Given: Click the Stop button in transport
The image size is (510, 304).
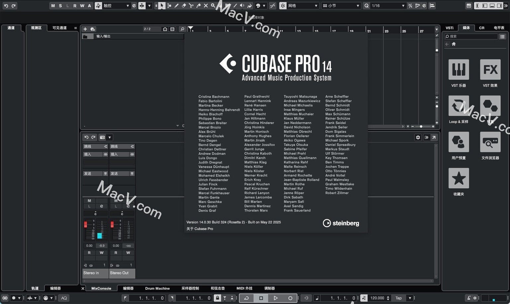Looking at the screenshot, I should click(261, 298).
